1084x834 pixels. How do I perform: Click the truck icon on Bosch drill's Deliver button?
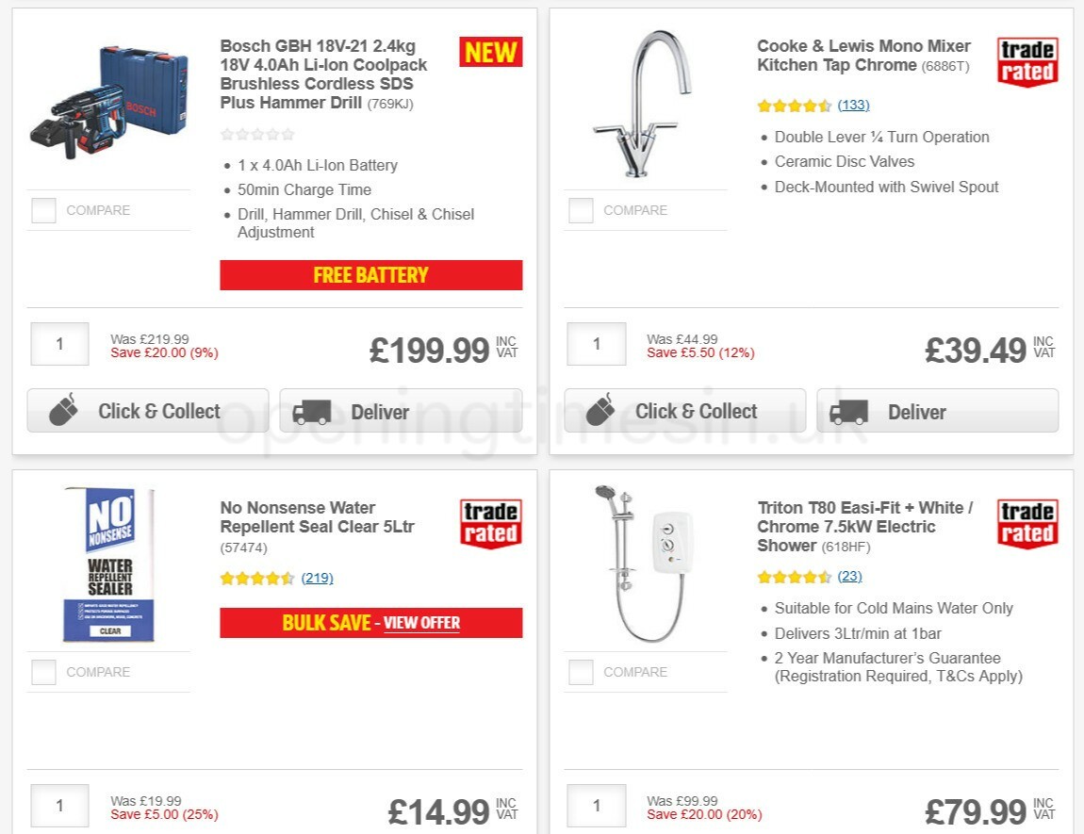[x=312, y=410]
